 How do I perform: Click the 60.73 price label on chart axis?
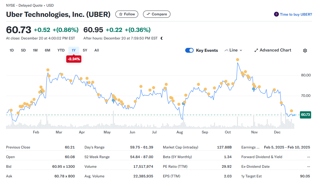pos(305,115)
